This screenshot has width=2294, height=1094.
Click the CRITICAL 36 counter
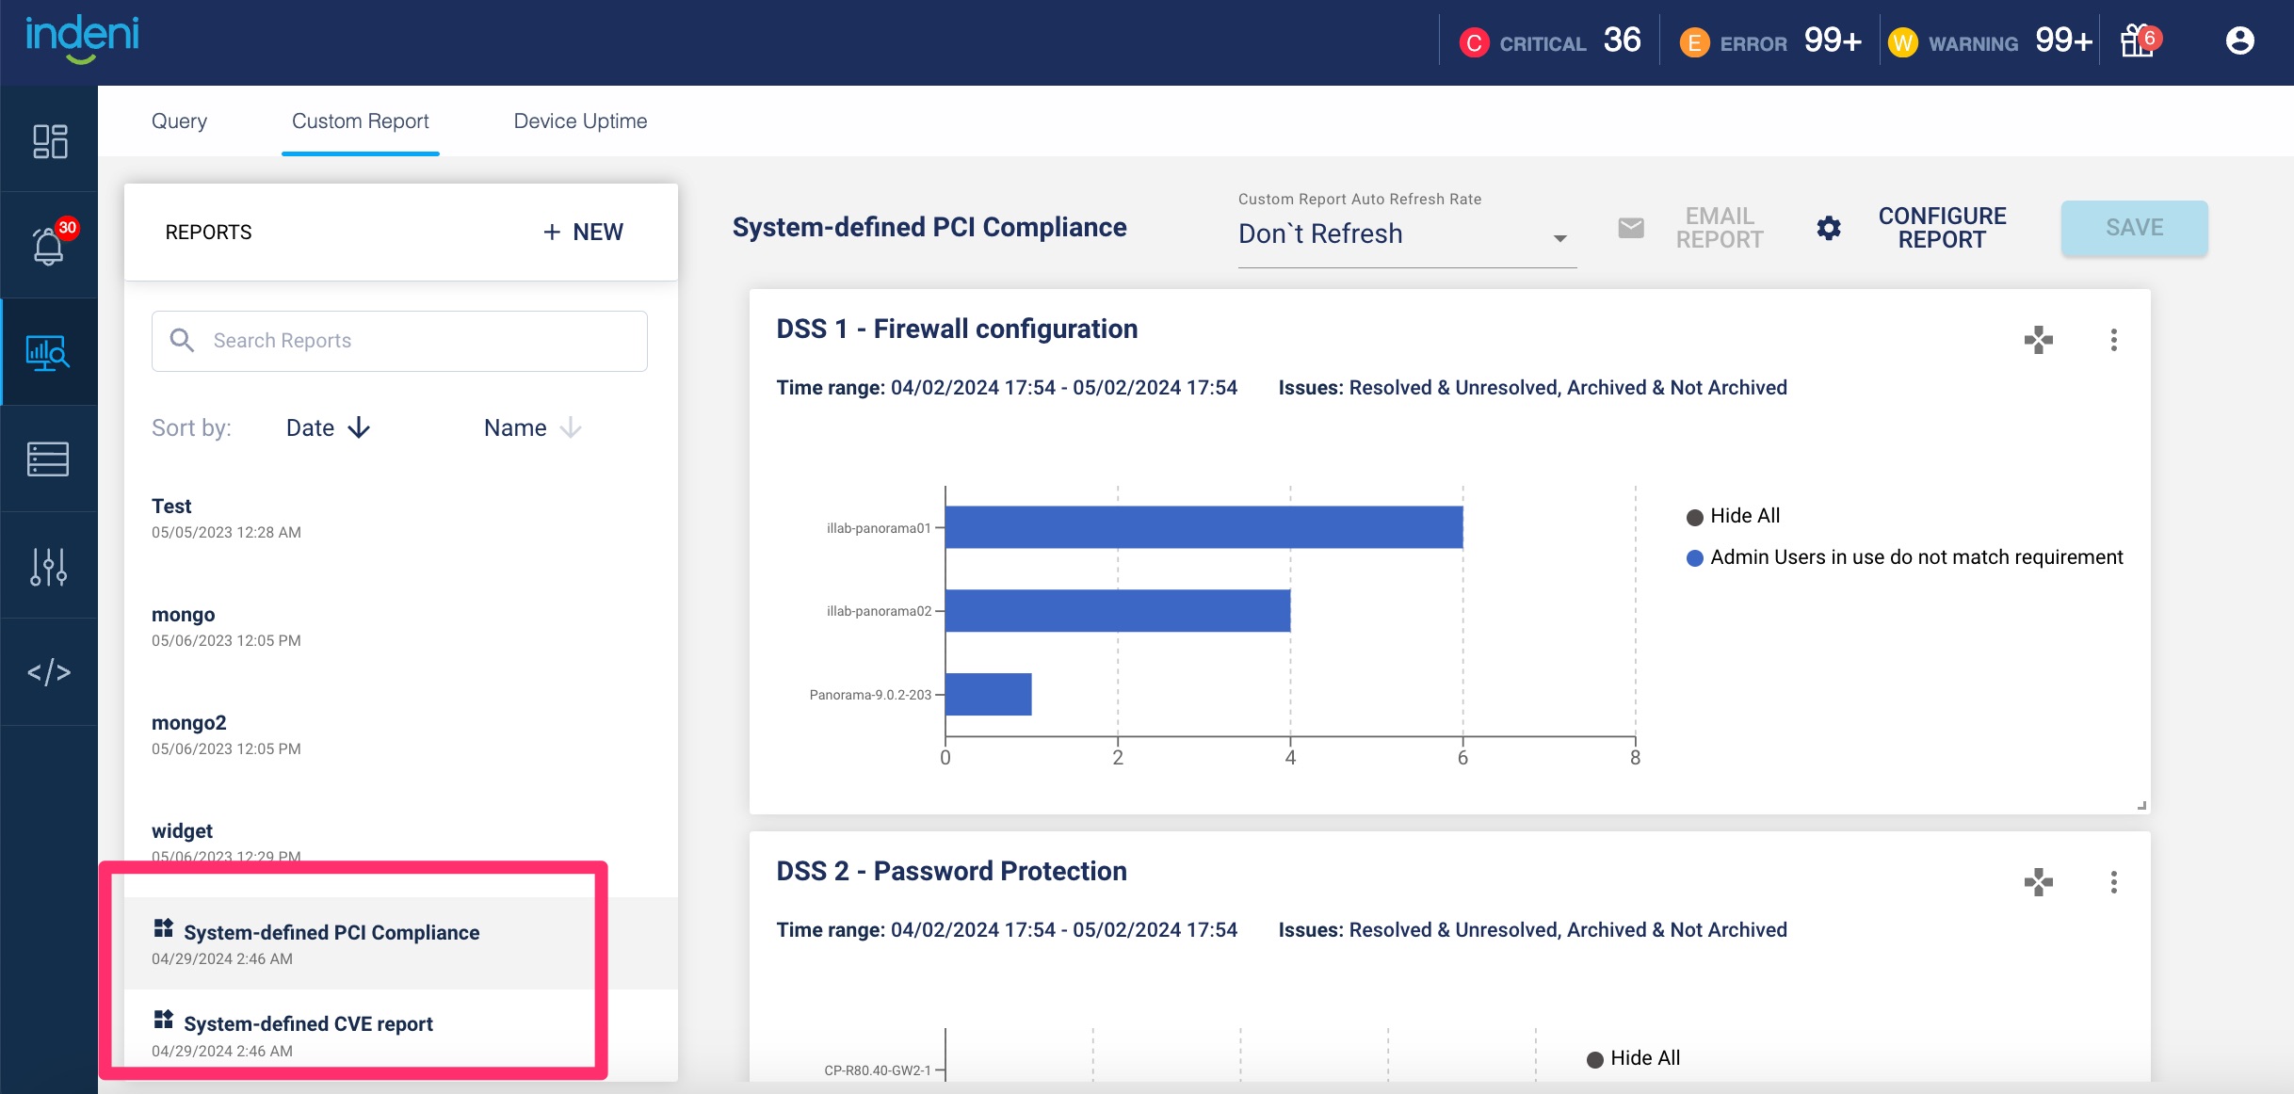point(1550,42)
